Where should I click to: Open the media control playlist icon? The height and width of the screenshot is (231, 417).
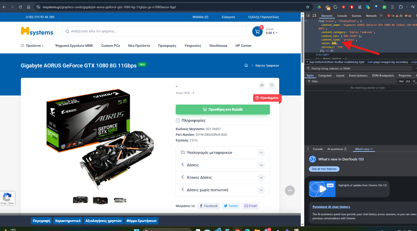[413, 7]
